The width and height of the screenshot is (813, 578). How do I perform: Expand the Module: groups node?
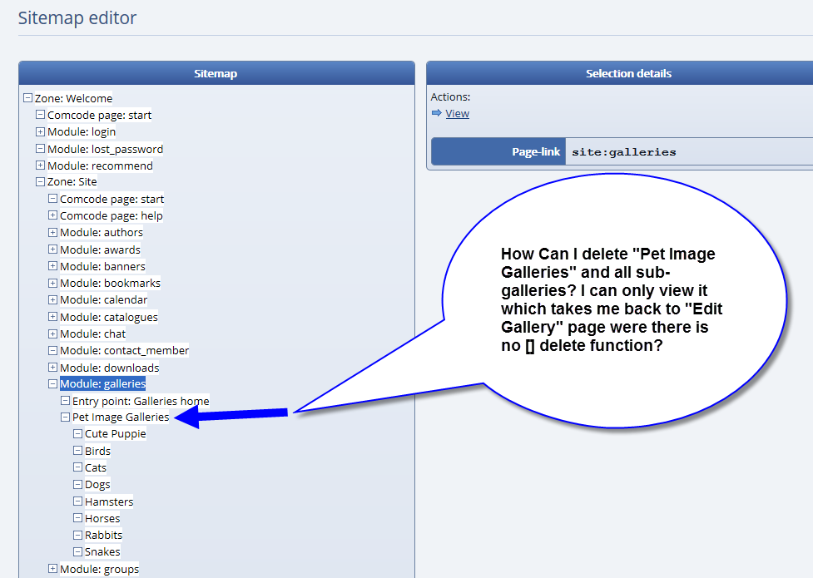coord(53,569)
